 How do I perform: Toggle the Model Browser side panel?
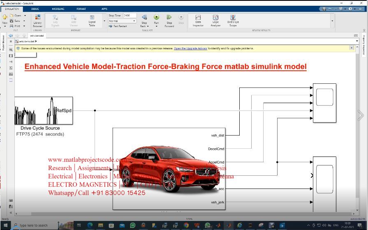(x=3, y=43)
